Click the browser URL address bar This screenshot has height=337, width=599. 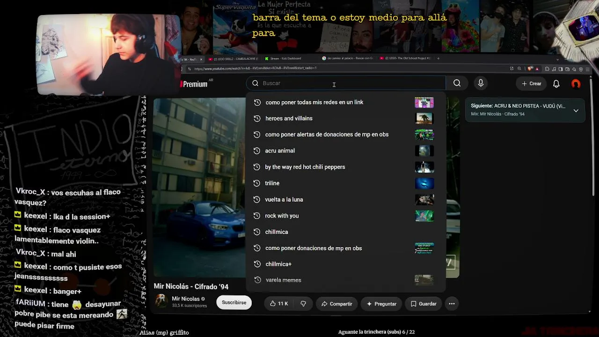point(346,69)
